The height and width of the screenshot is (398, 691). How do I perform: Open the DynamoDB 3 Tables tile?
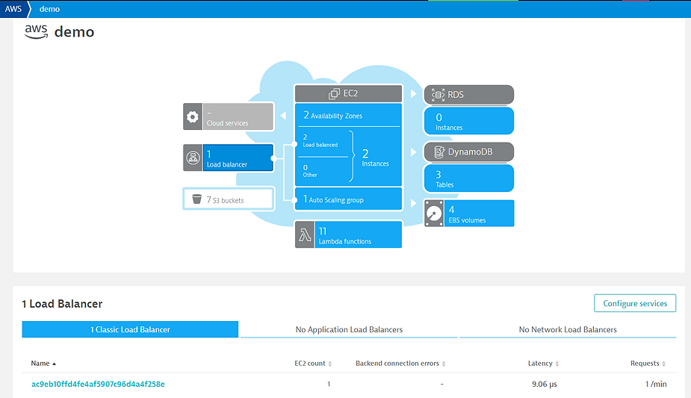[469, 178]
